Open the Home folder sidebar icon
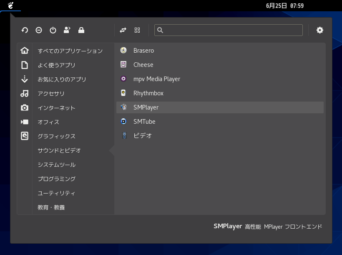 coord(25,51)
